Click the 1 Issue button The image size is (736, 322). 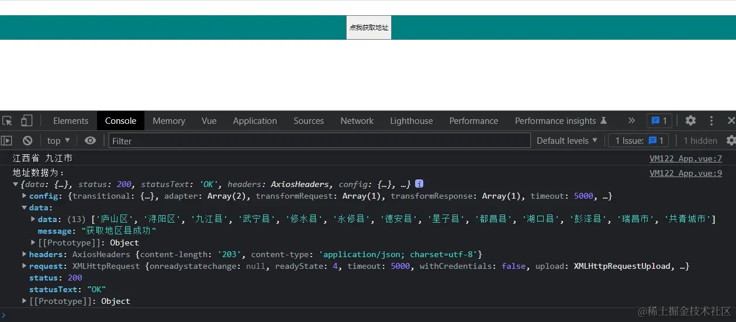pos(638,141)
